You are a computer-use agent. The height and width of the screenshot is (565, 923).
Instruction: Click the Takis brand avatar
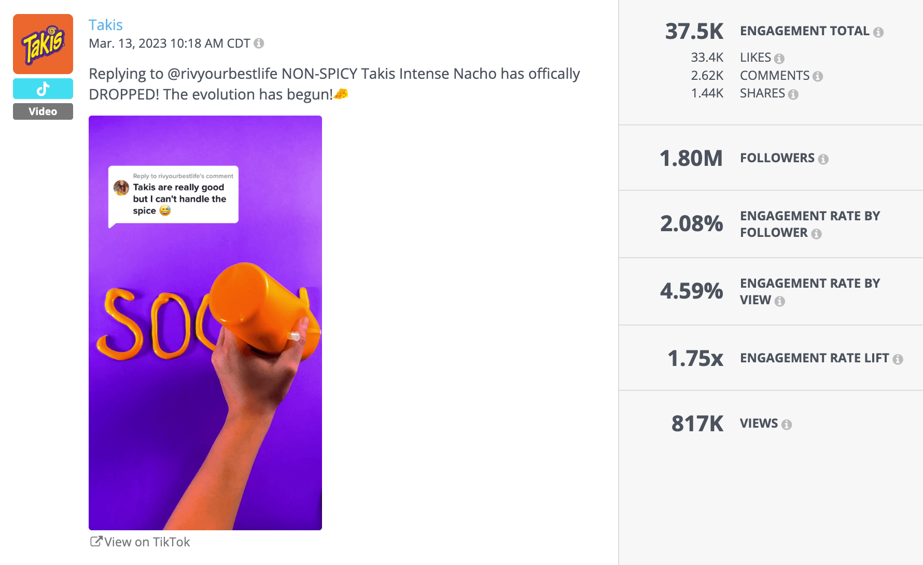43,44
